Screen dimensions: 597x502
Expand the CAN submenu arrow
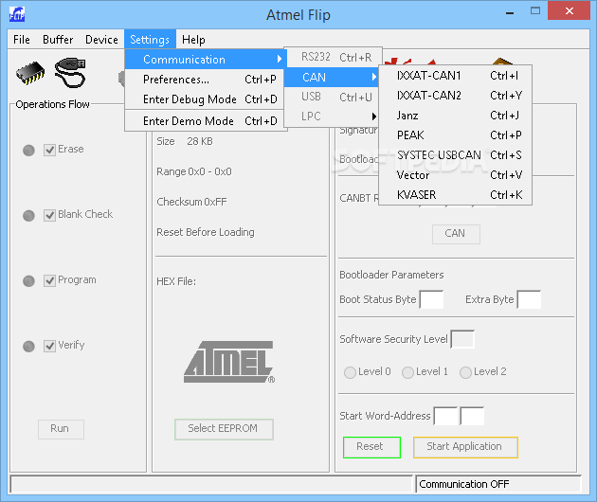tap(374, 78)
